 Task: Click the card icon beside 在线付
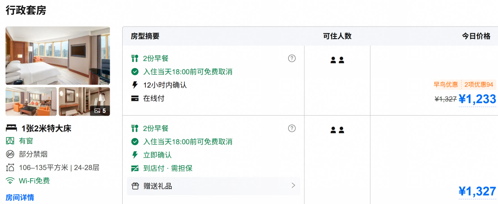click(x=135, y=99)
